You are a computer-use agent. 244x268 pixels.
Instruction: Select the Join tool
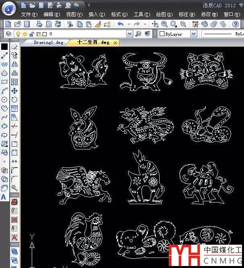pos(14,162)
